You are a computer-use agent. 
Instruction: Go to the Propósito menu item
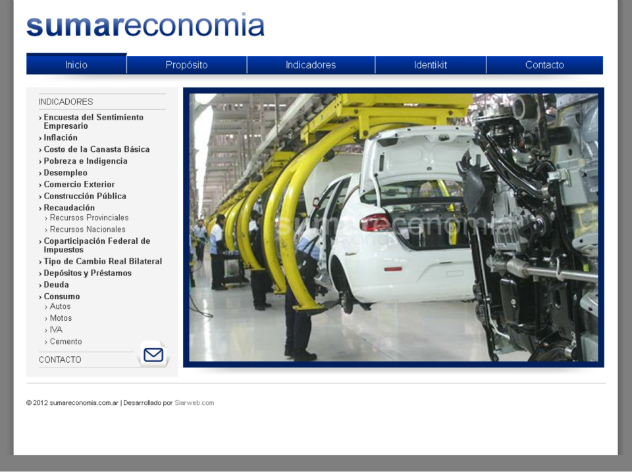[186, 65]
